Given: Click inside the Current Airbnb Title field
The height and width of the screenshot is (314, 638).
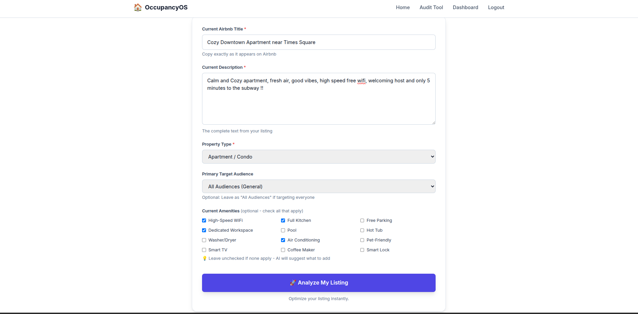Looking at the screenshot, I should coord(318,42).
